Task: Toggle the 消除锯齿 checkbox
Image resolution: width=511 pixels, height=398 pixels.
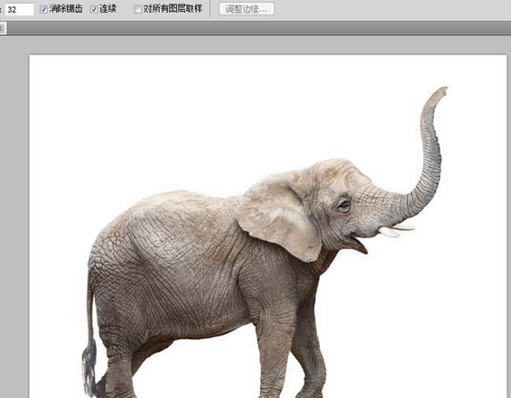Action: tap(43, 9)
